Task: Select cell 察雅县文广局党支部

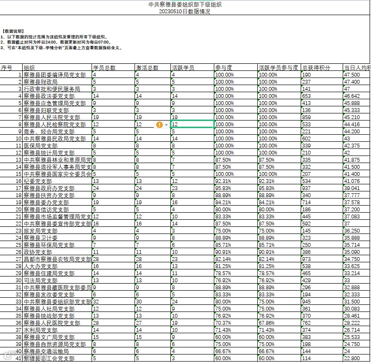Action: (57, 337)
